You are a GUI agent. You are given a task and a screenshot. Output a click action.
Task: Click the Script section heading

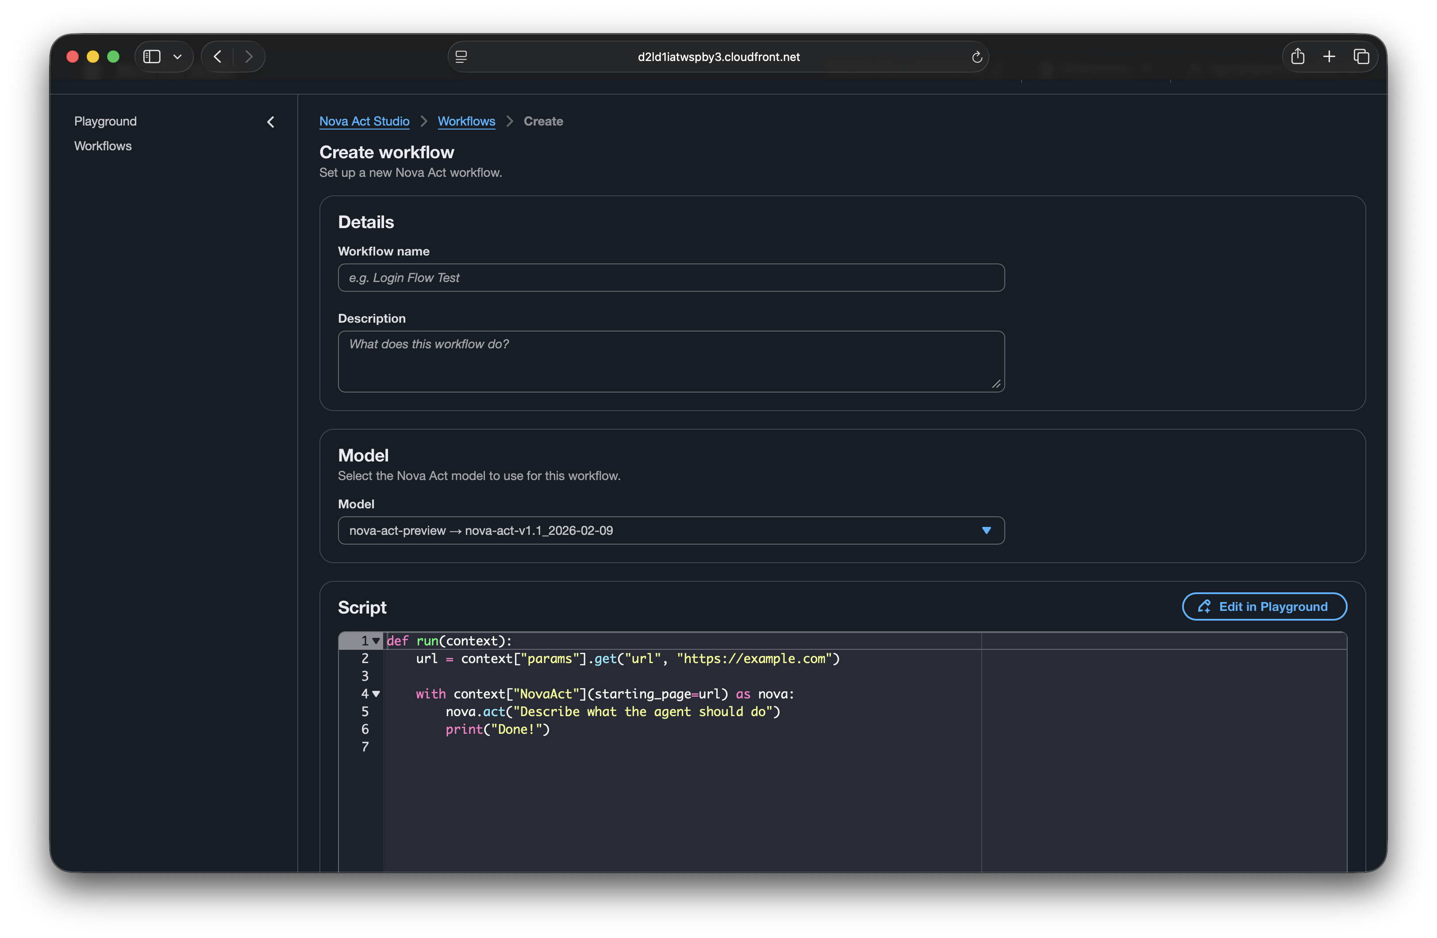(x=362, y=607)
